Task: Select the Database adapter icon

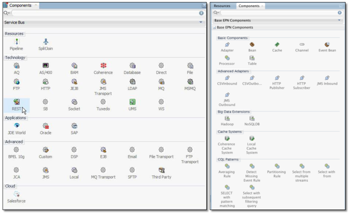Action: (132, 66)
